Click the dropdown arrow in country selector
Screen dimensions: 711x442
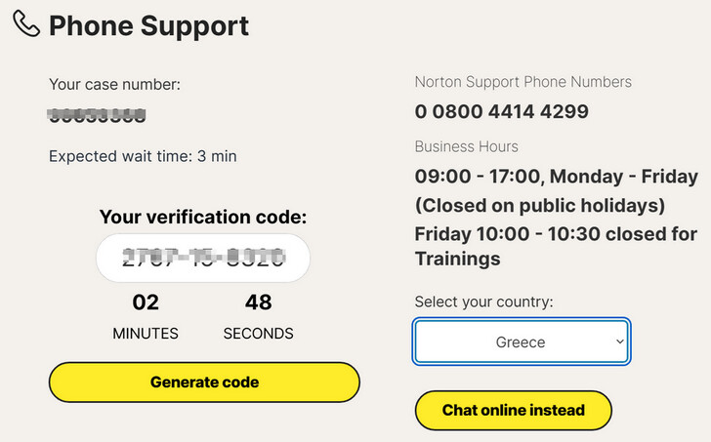(618, 342)
